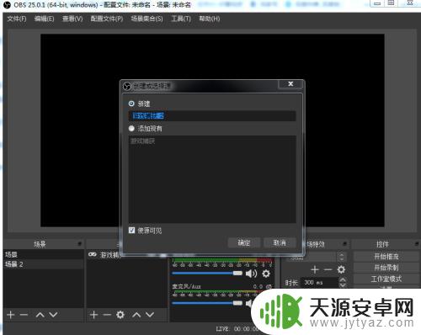Click the new source name input field

click(212, 116)
